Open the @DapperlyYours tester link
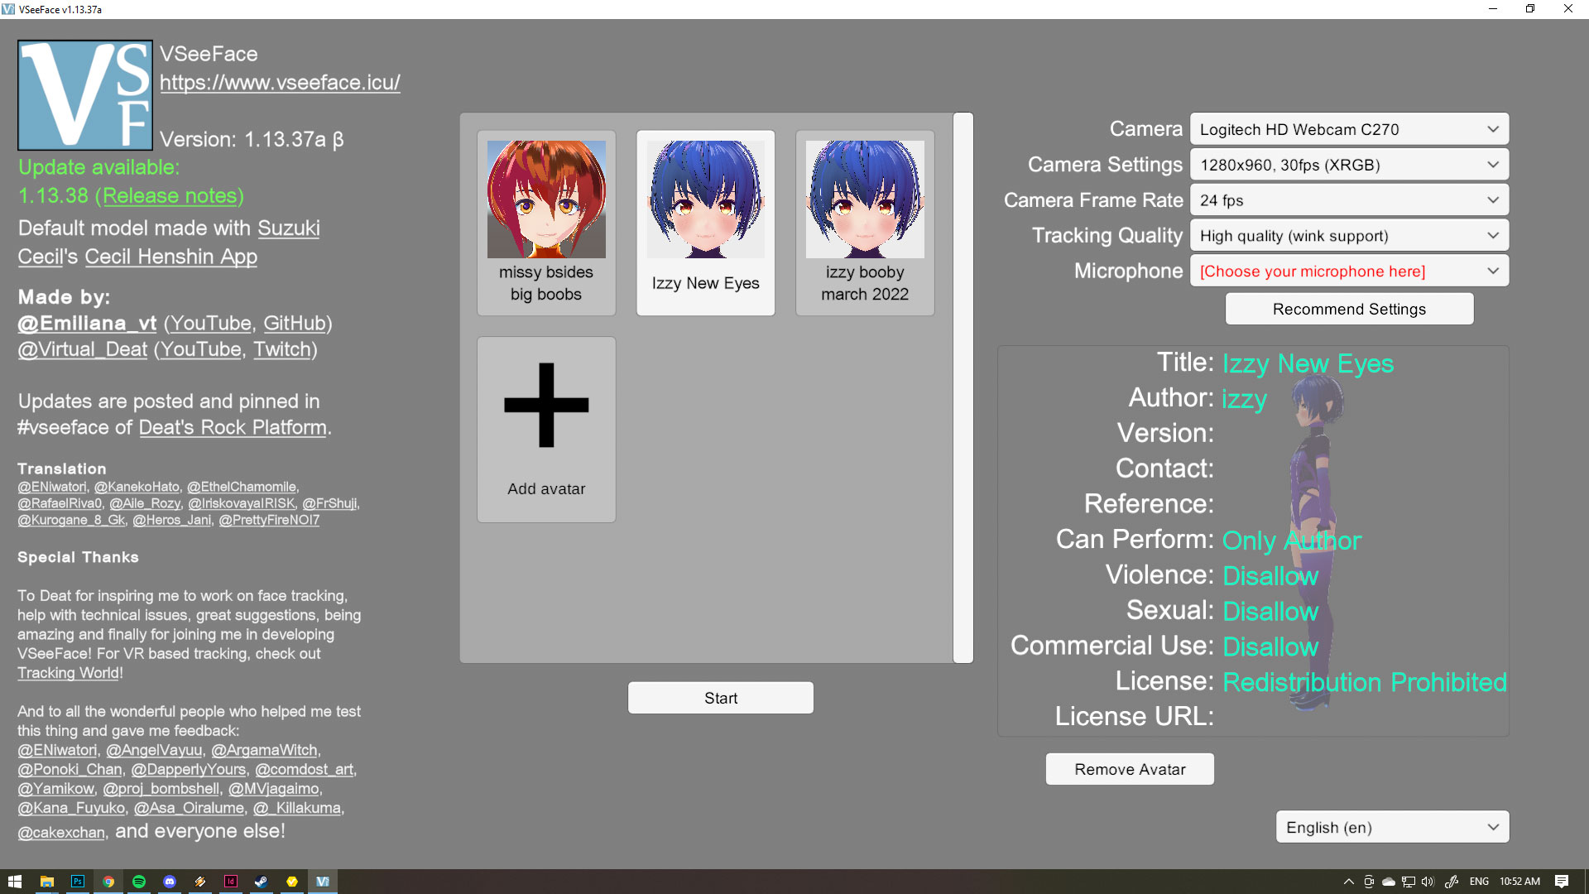This screenshot has height=894, width=1589. pyautogui.click(x=189, y=769)
